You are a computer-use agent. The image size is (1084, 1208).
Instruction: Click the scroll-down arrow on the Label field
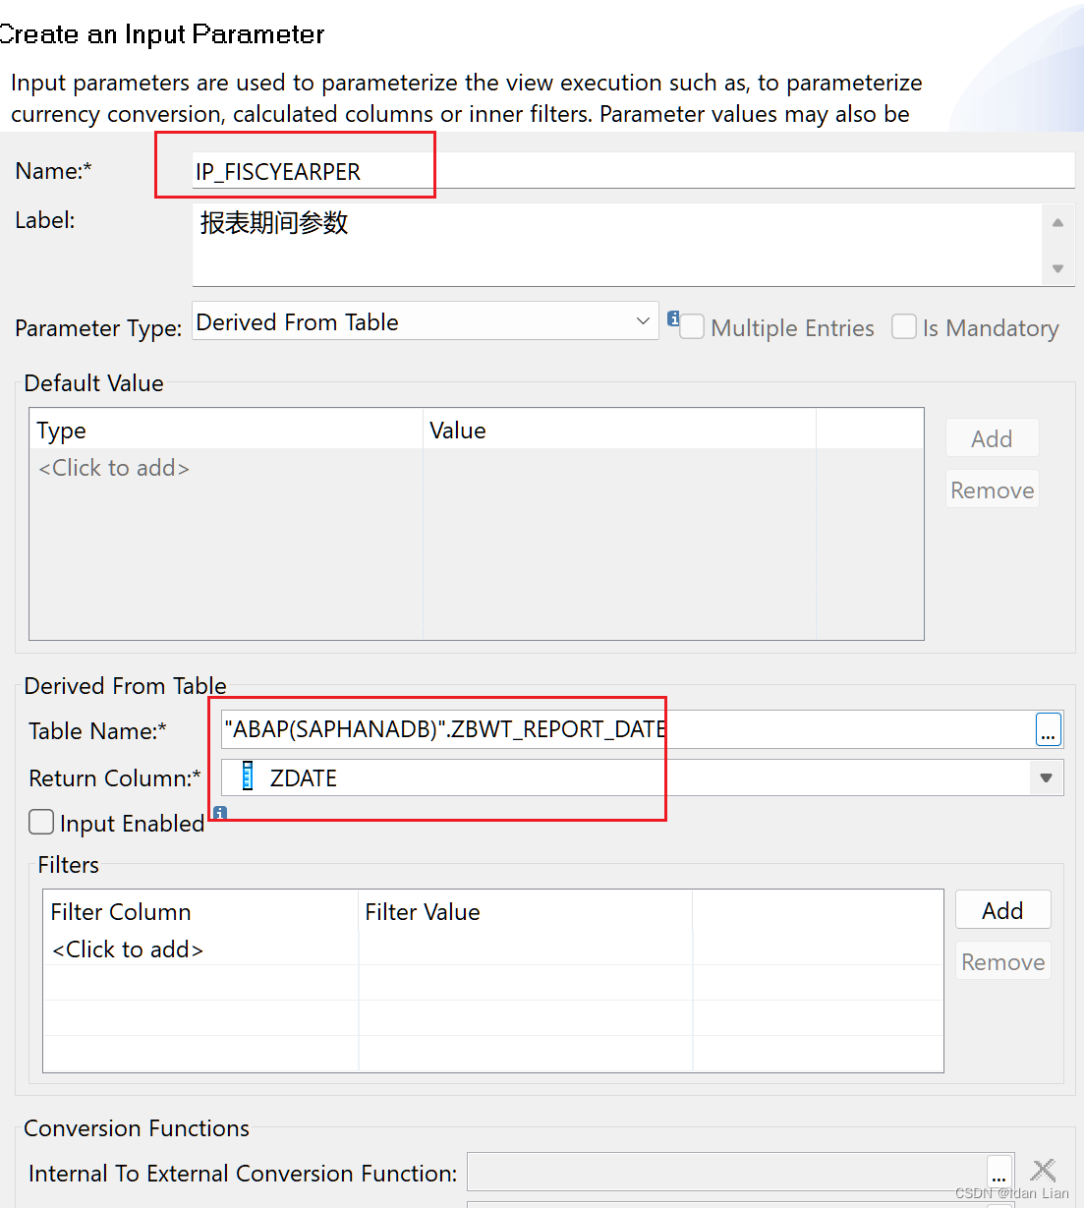coord(1058,268)
